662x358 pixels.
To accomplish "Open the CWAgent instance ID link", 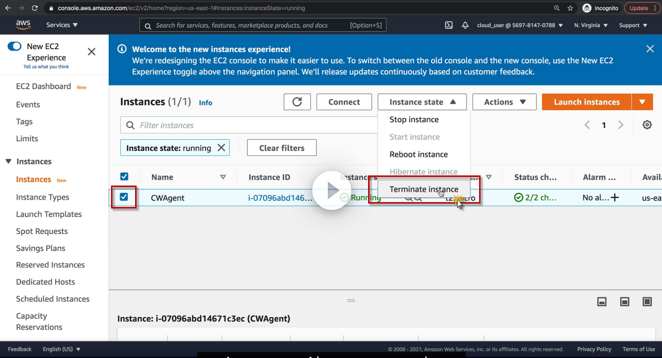I will tap(280, 198).
